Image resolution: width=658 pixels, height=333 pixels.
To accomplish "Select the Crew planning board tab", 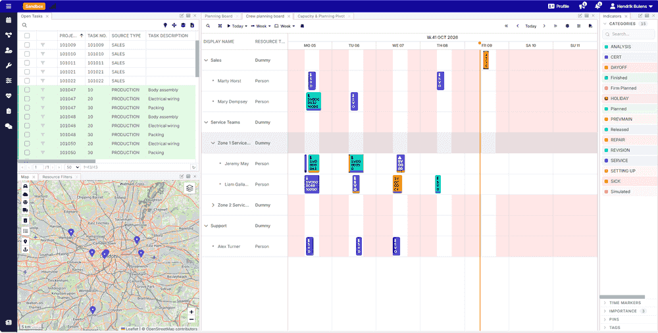I will point(265,16).
